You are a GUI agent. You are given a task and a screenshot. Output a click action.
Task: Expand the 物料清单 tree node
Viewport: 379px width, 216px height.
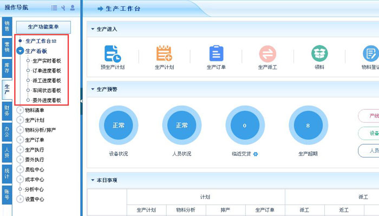[20, 110]
